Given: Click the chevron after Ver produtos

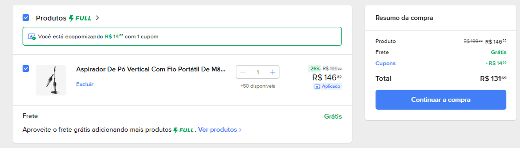Looking at the screenshot, I should [240, 130].
